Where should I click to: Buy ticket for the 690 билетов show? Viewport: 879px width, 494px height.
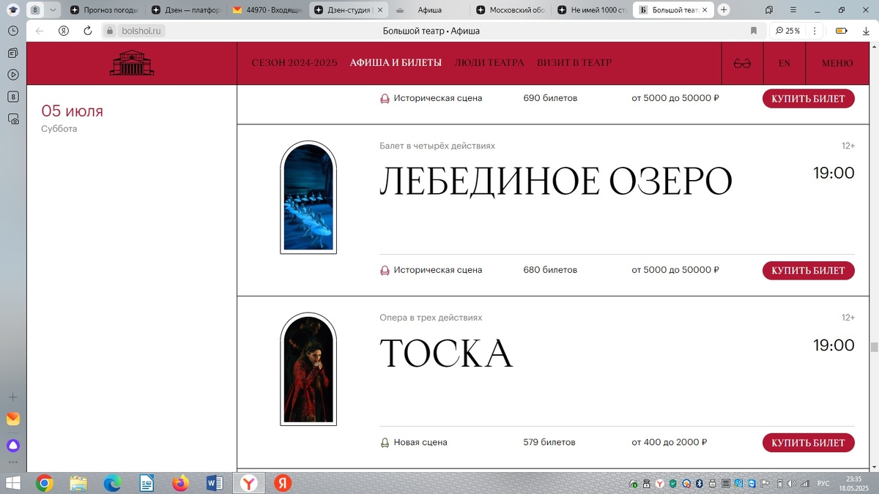[808, 99]
